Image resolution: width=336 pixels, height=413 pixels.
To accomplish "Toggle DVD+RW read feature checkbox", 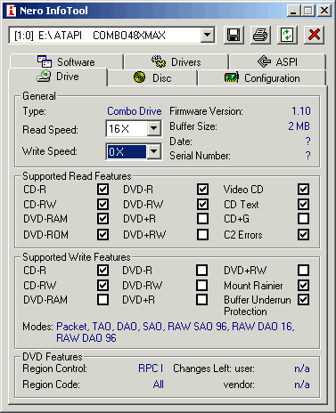I will [x=202, y=234].
